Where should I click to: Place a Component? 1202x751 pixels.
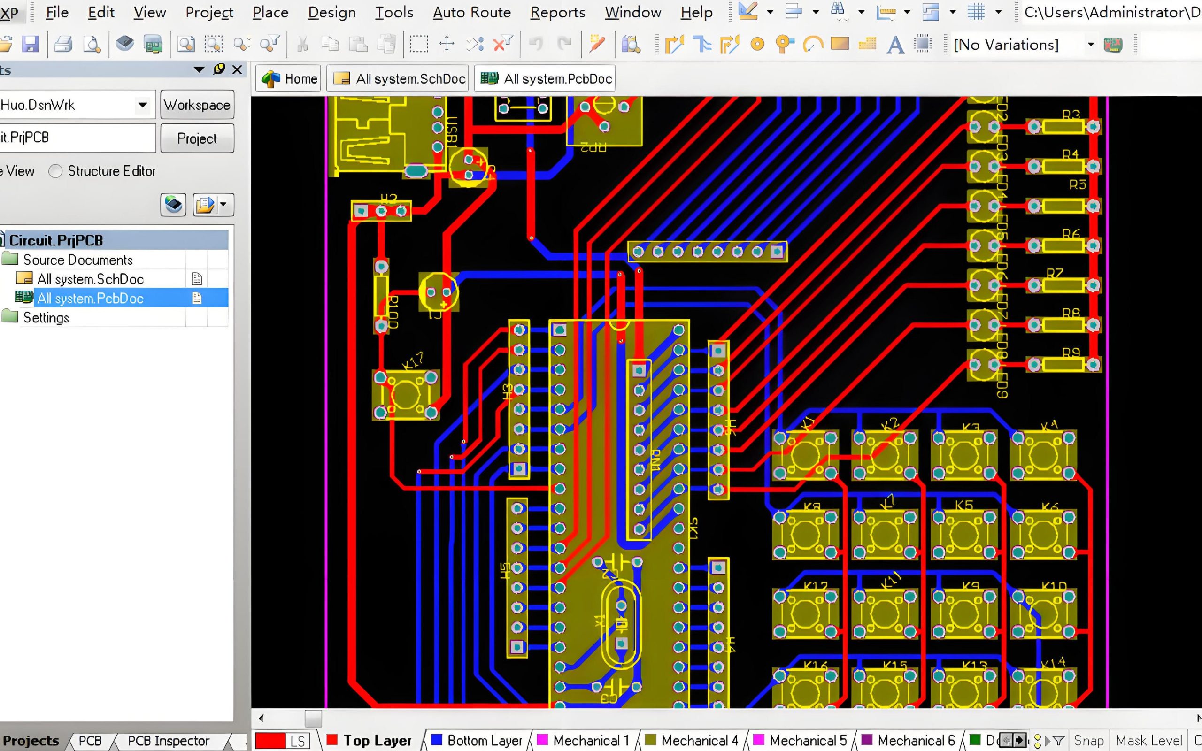923,44
